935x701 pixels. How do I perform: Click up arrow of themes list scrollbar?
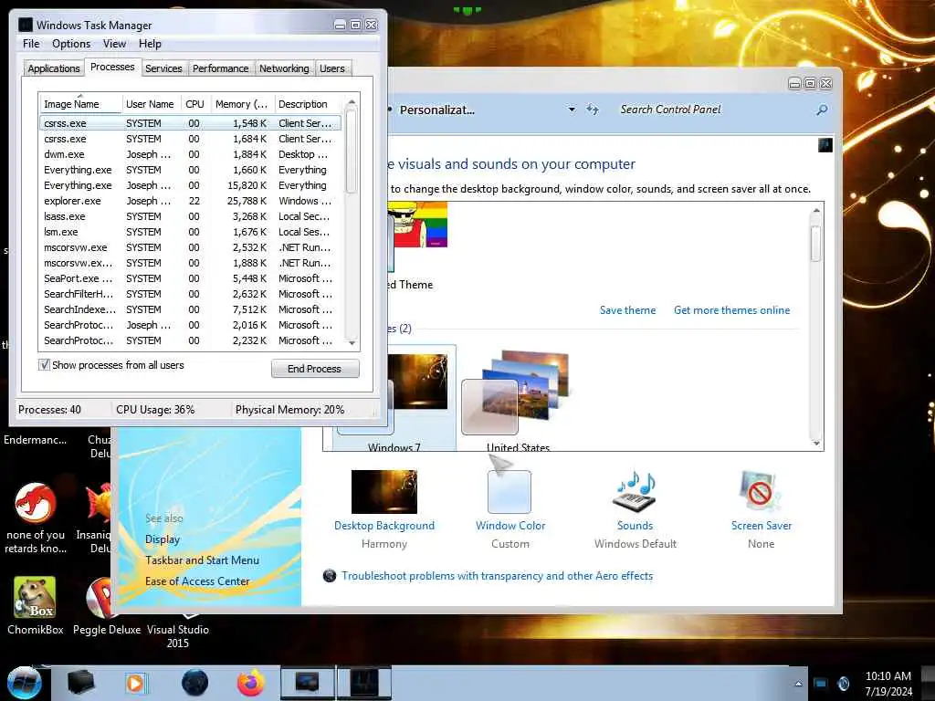[x=816, y=211]
